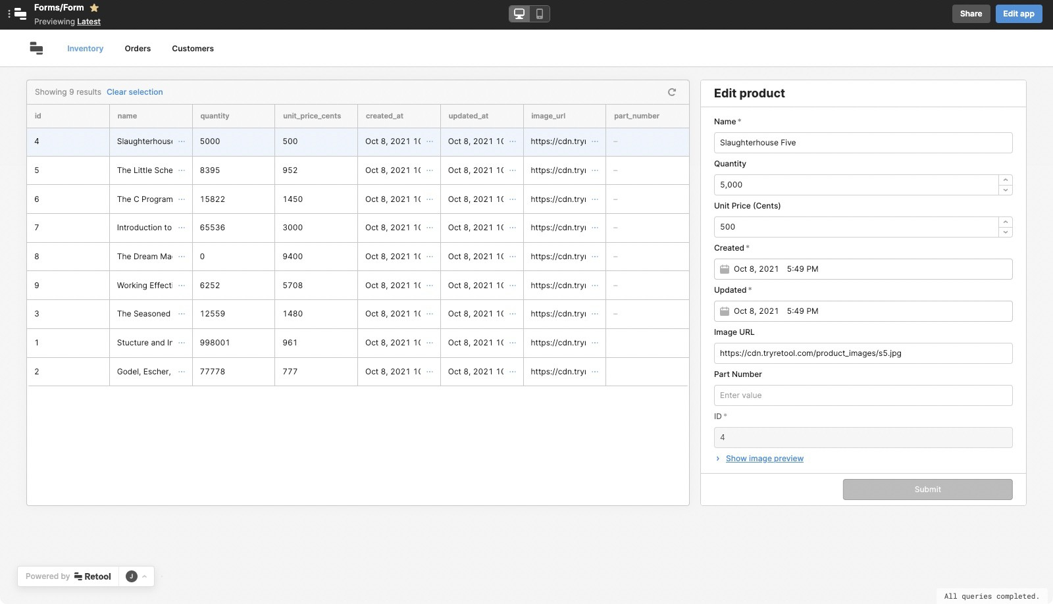1053x604 pixels.
Task: Click the 65536 quantity cell
Action: coord(234,228)
